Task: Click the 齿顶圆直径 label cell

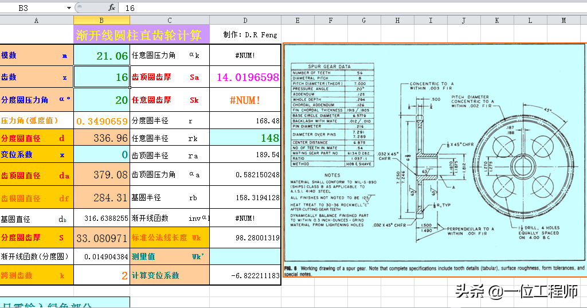Action: [x=37, y=174]
